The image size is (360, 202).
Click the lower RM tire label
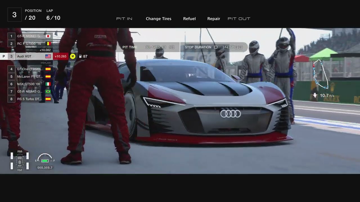click(20, 170)
